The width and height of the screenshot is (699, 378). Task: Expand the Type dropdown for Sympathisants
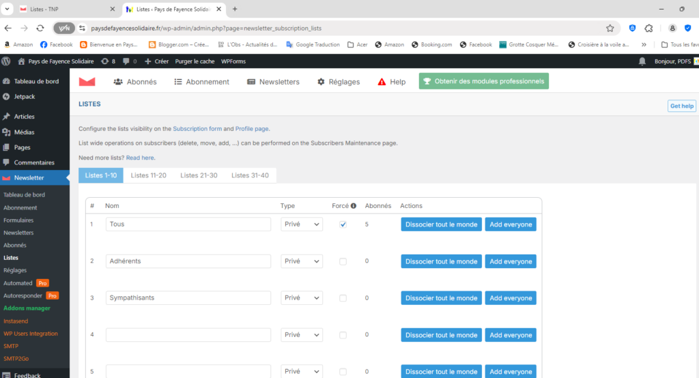(x=302, y=298)
